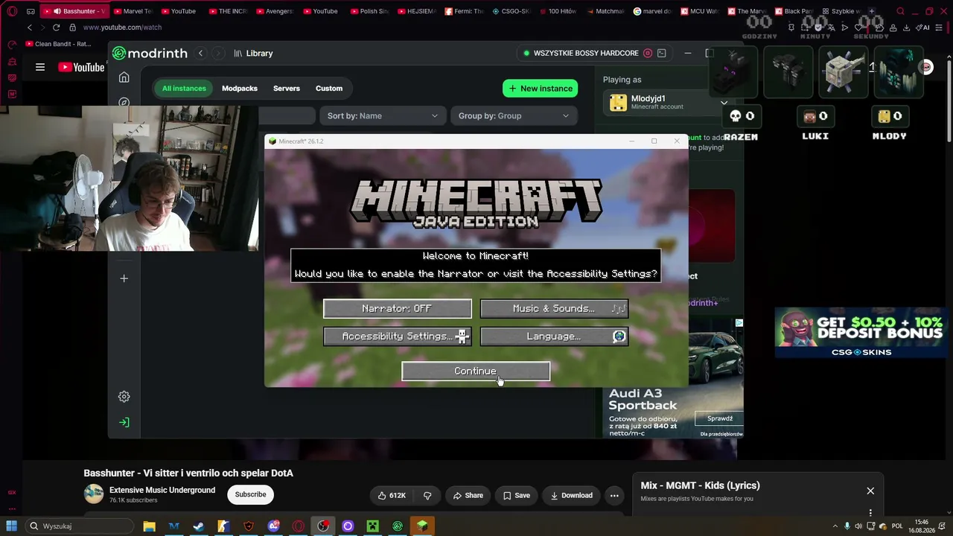Open the YouTube hamburger guide menu
Image resolution: width=953 pixels, height=536 pixels.
[40, 67]
